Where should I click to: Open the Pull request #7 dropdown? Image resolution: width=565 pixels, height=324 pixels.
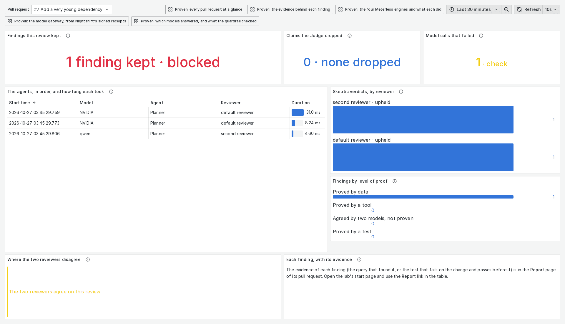(x=72, y=9)
